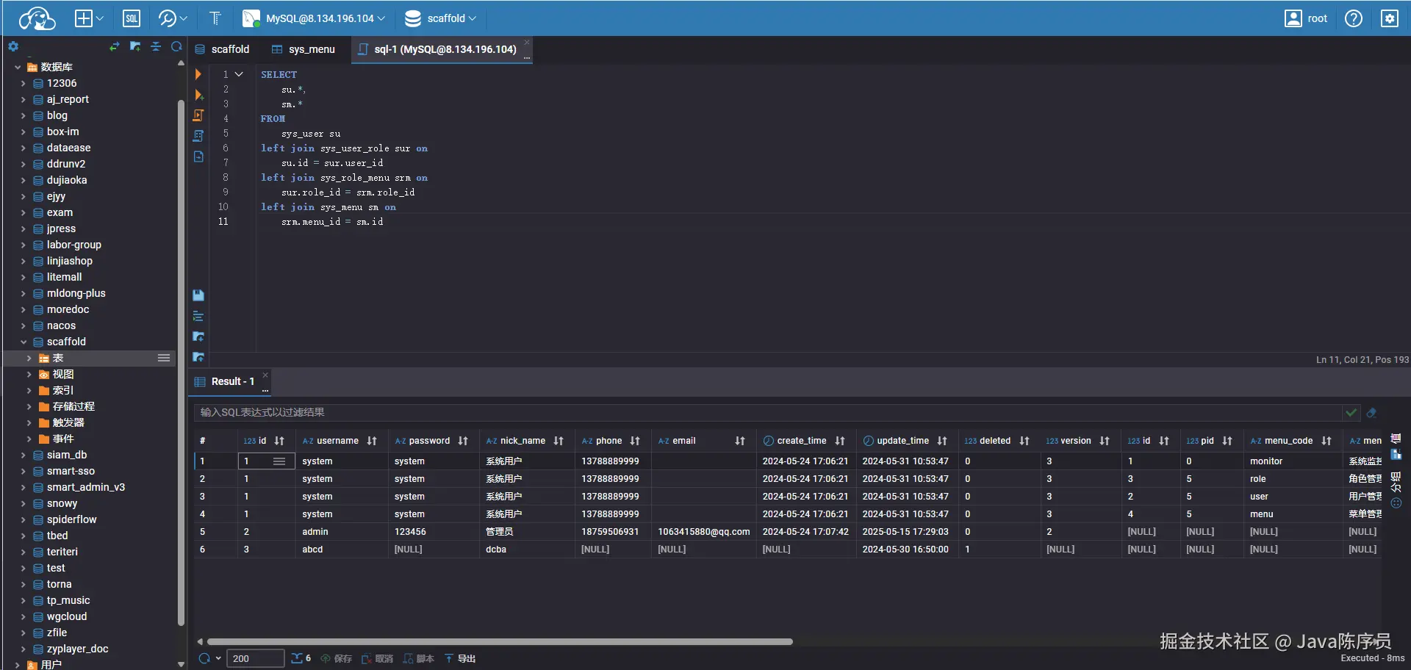Click the results horizontal scrollbar

point(500,641)
